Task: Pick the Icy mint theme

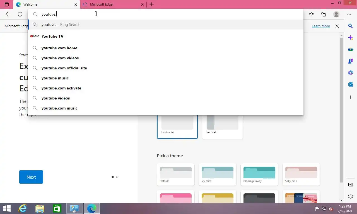Action: 218,174
